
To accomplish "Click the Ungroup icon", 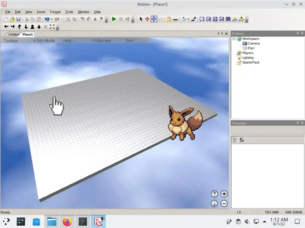I will (x=74, y=19).
